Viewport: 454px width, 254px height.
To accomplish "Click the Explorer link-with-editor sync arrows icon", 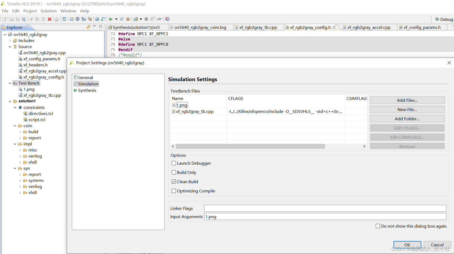I will [88, 27].
